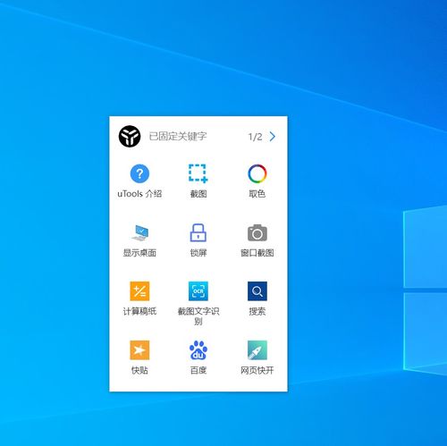Screen dimensions: 447x446
Task: Launch the 取色 color picker ring
Action: tap(257, 173)
